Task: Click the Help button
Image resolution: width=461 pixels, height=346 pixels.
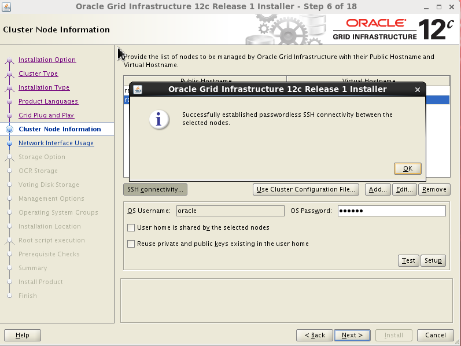Action: (x=23, y=335)
